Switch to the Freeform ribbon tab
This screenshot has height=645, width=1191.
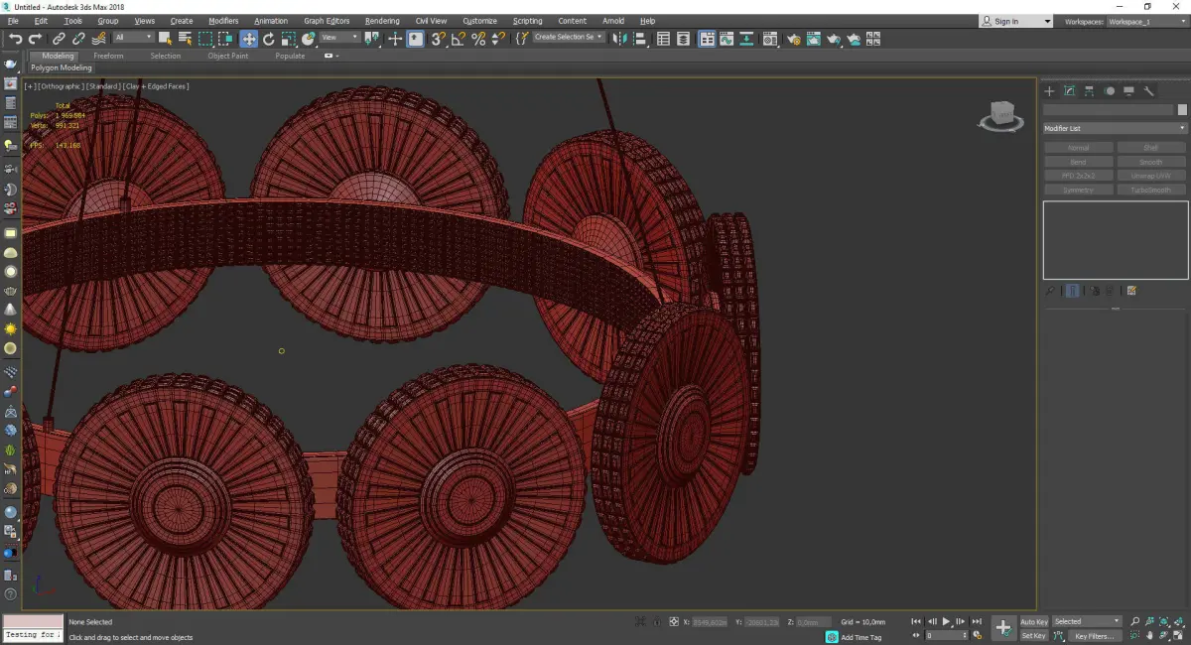point(108,56)
